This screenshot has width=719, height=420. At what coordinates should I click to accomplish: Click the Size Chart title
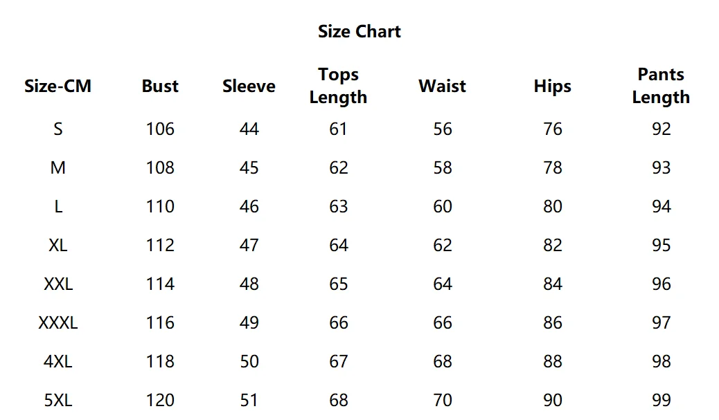359,31
